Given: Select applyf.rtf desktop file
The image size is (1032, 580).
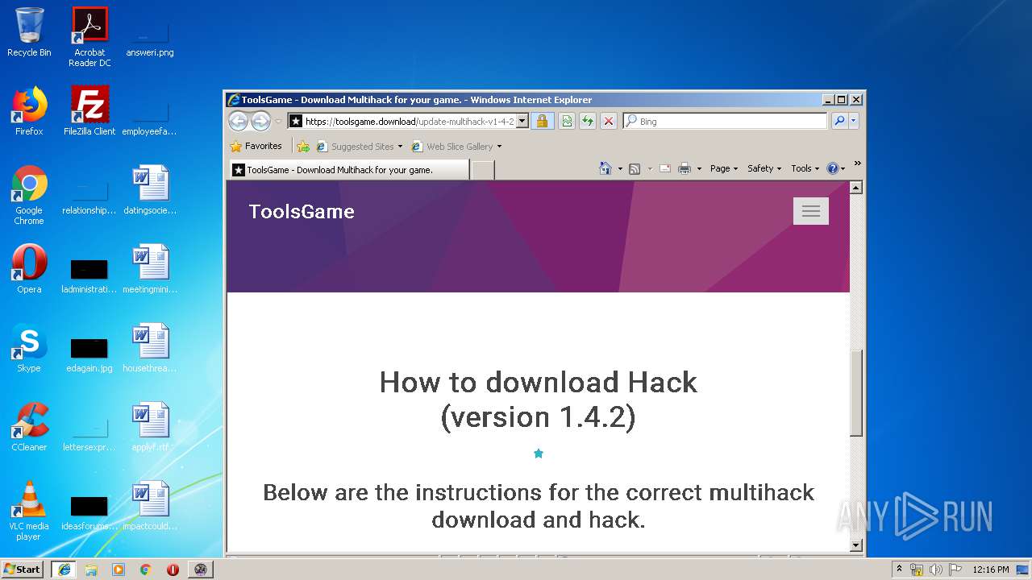Looking at the screenshot, I should coord(150,427).
